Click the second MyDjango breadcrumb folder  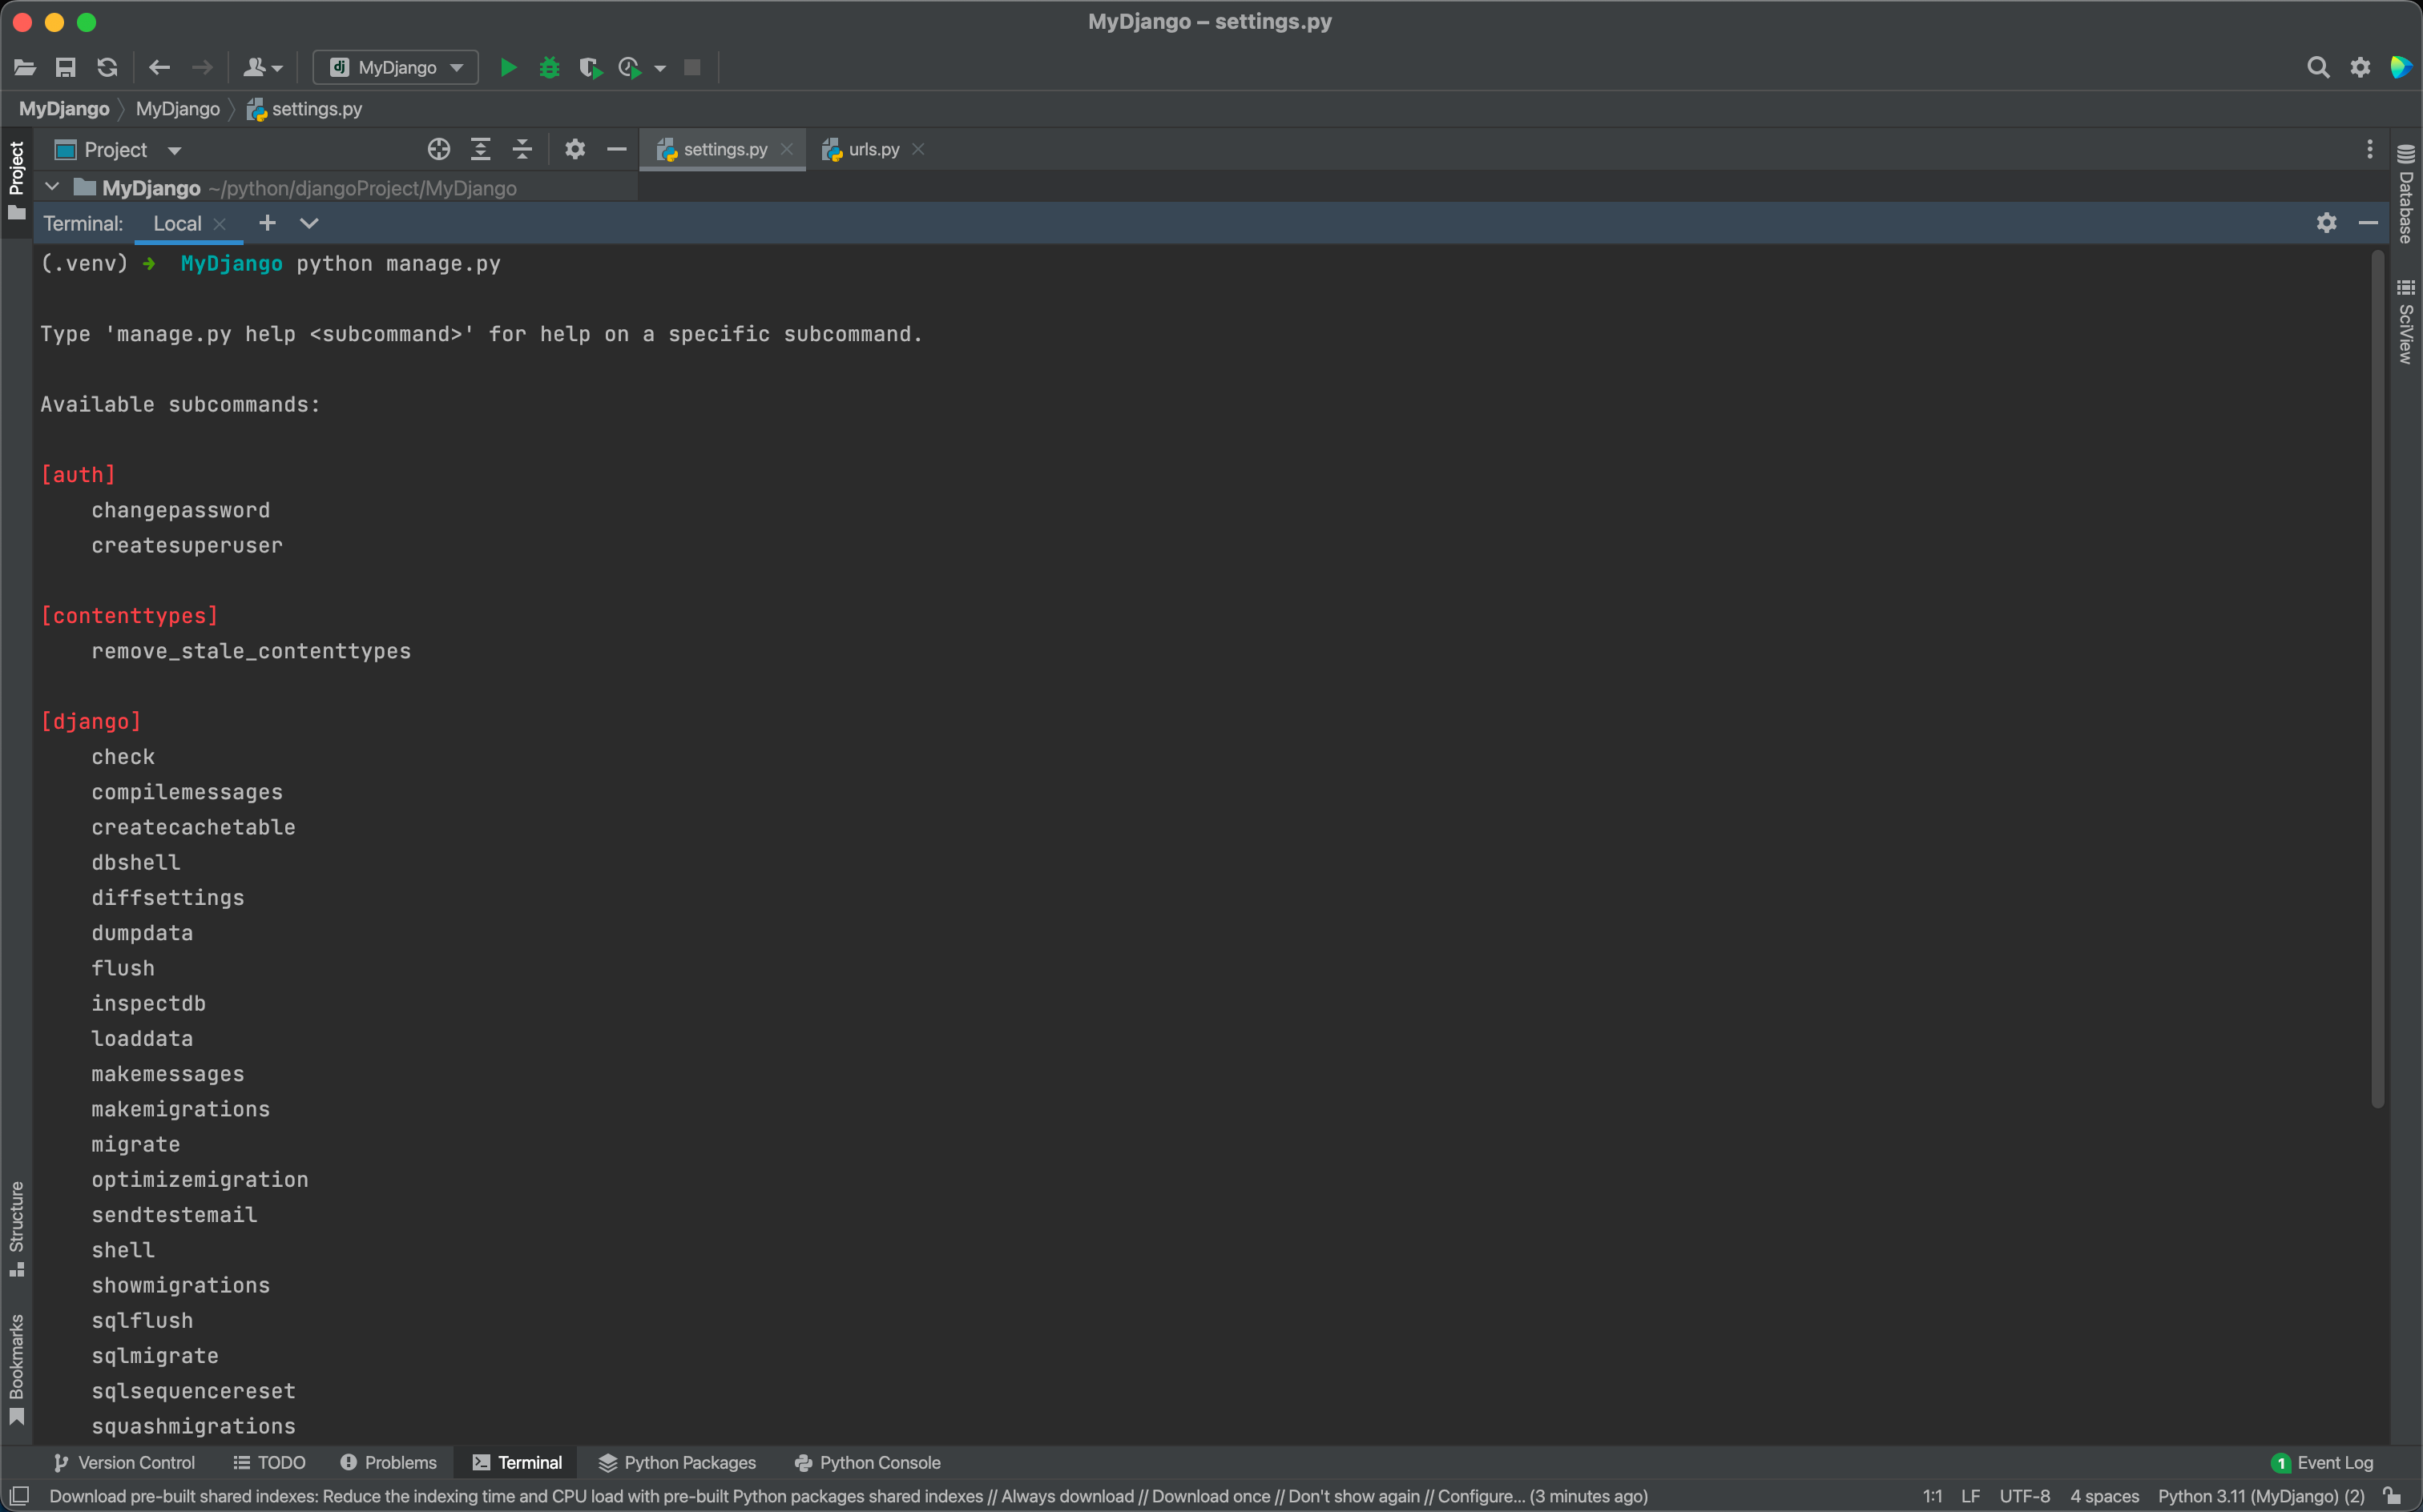pos(178,109)
